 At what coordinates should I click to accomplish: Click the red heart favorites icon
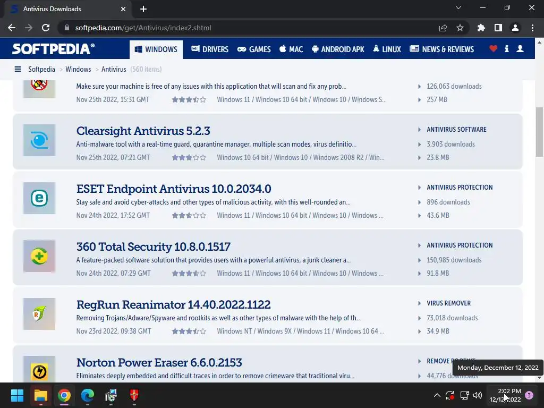[x=494, y=49]
